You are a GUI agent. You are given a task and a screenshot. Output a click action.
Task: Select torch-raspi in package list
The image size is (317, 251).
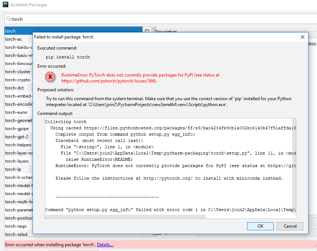click(x=18, y=226)
